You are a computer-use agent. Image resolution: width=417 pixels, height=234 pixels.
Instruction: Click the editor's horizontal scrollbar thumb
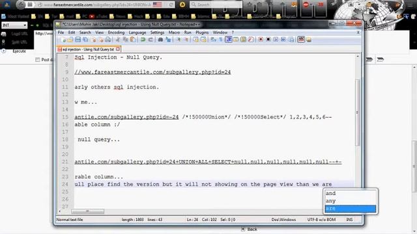pyautogui.click(x=87, y=211)
